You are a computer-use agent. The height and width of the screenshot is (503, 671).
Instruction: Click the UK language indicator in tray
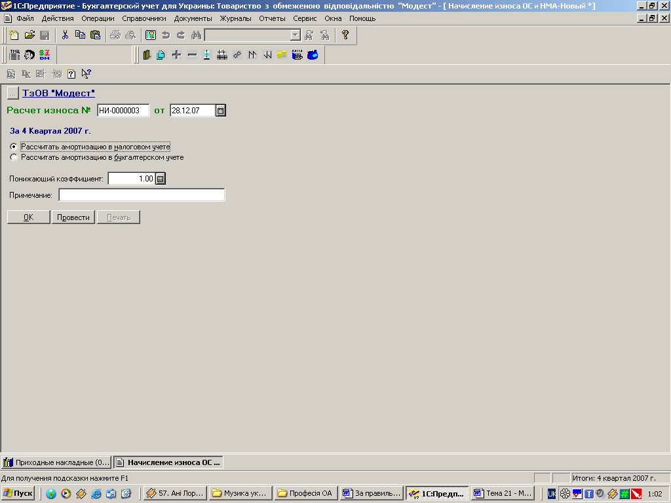tap(552, 494)
